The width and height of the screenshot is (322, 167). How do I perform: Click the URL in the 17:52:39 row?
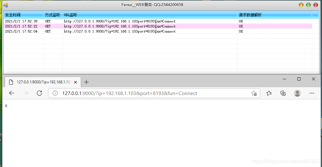point(120,21)
